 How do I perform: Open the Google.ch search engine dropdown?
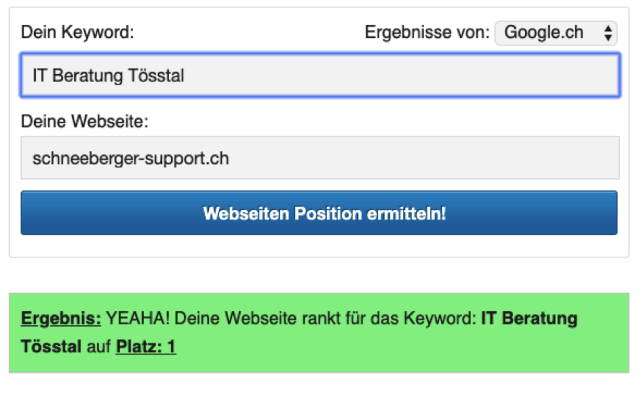556,33
